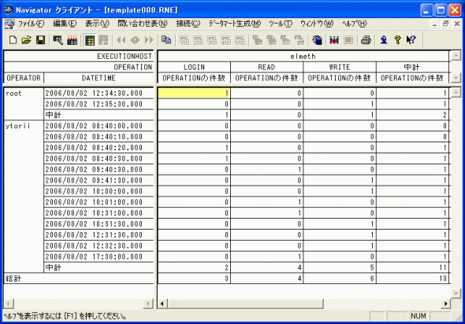Click the yellow question mark help icon
This screenshot has width=465, height=324.
pyautogui.click(x=397, y=40)
